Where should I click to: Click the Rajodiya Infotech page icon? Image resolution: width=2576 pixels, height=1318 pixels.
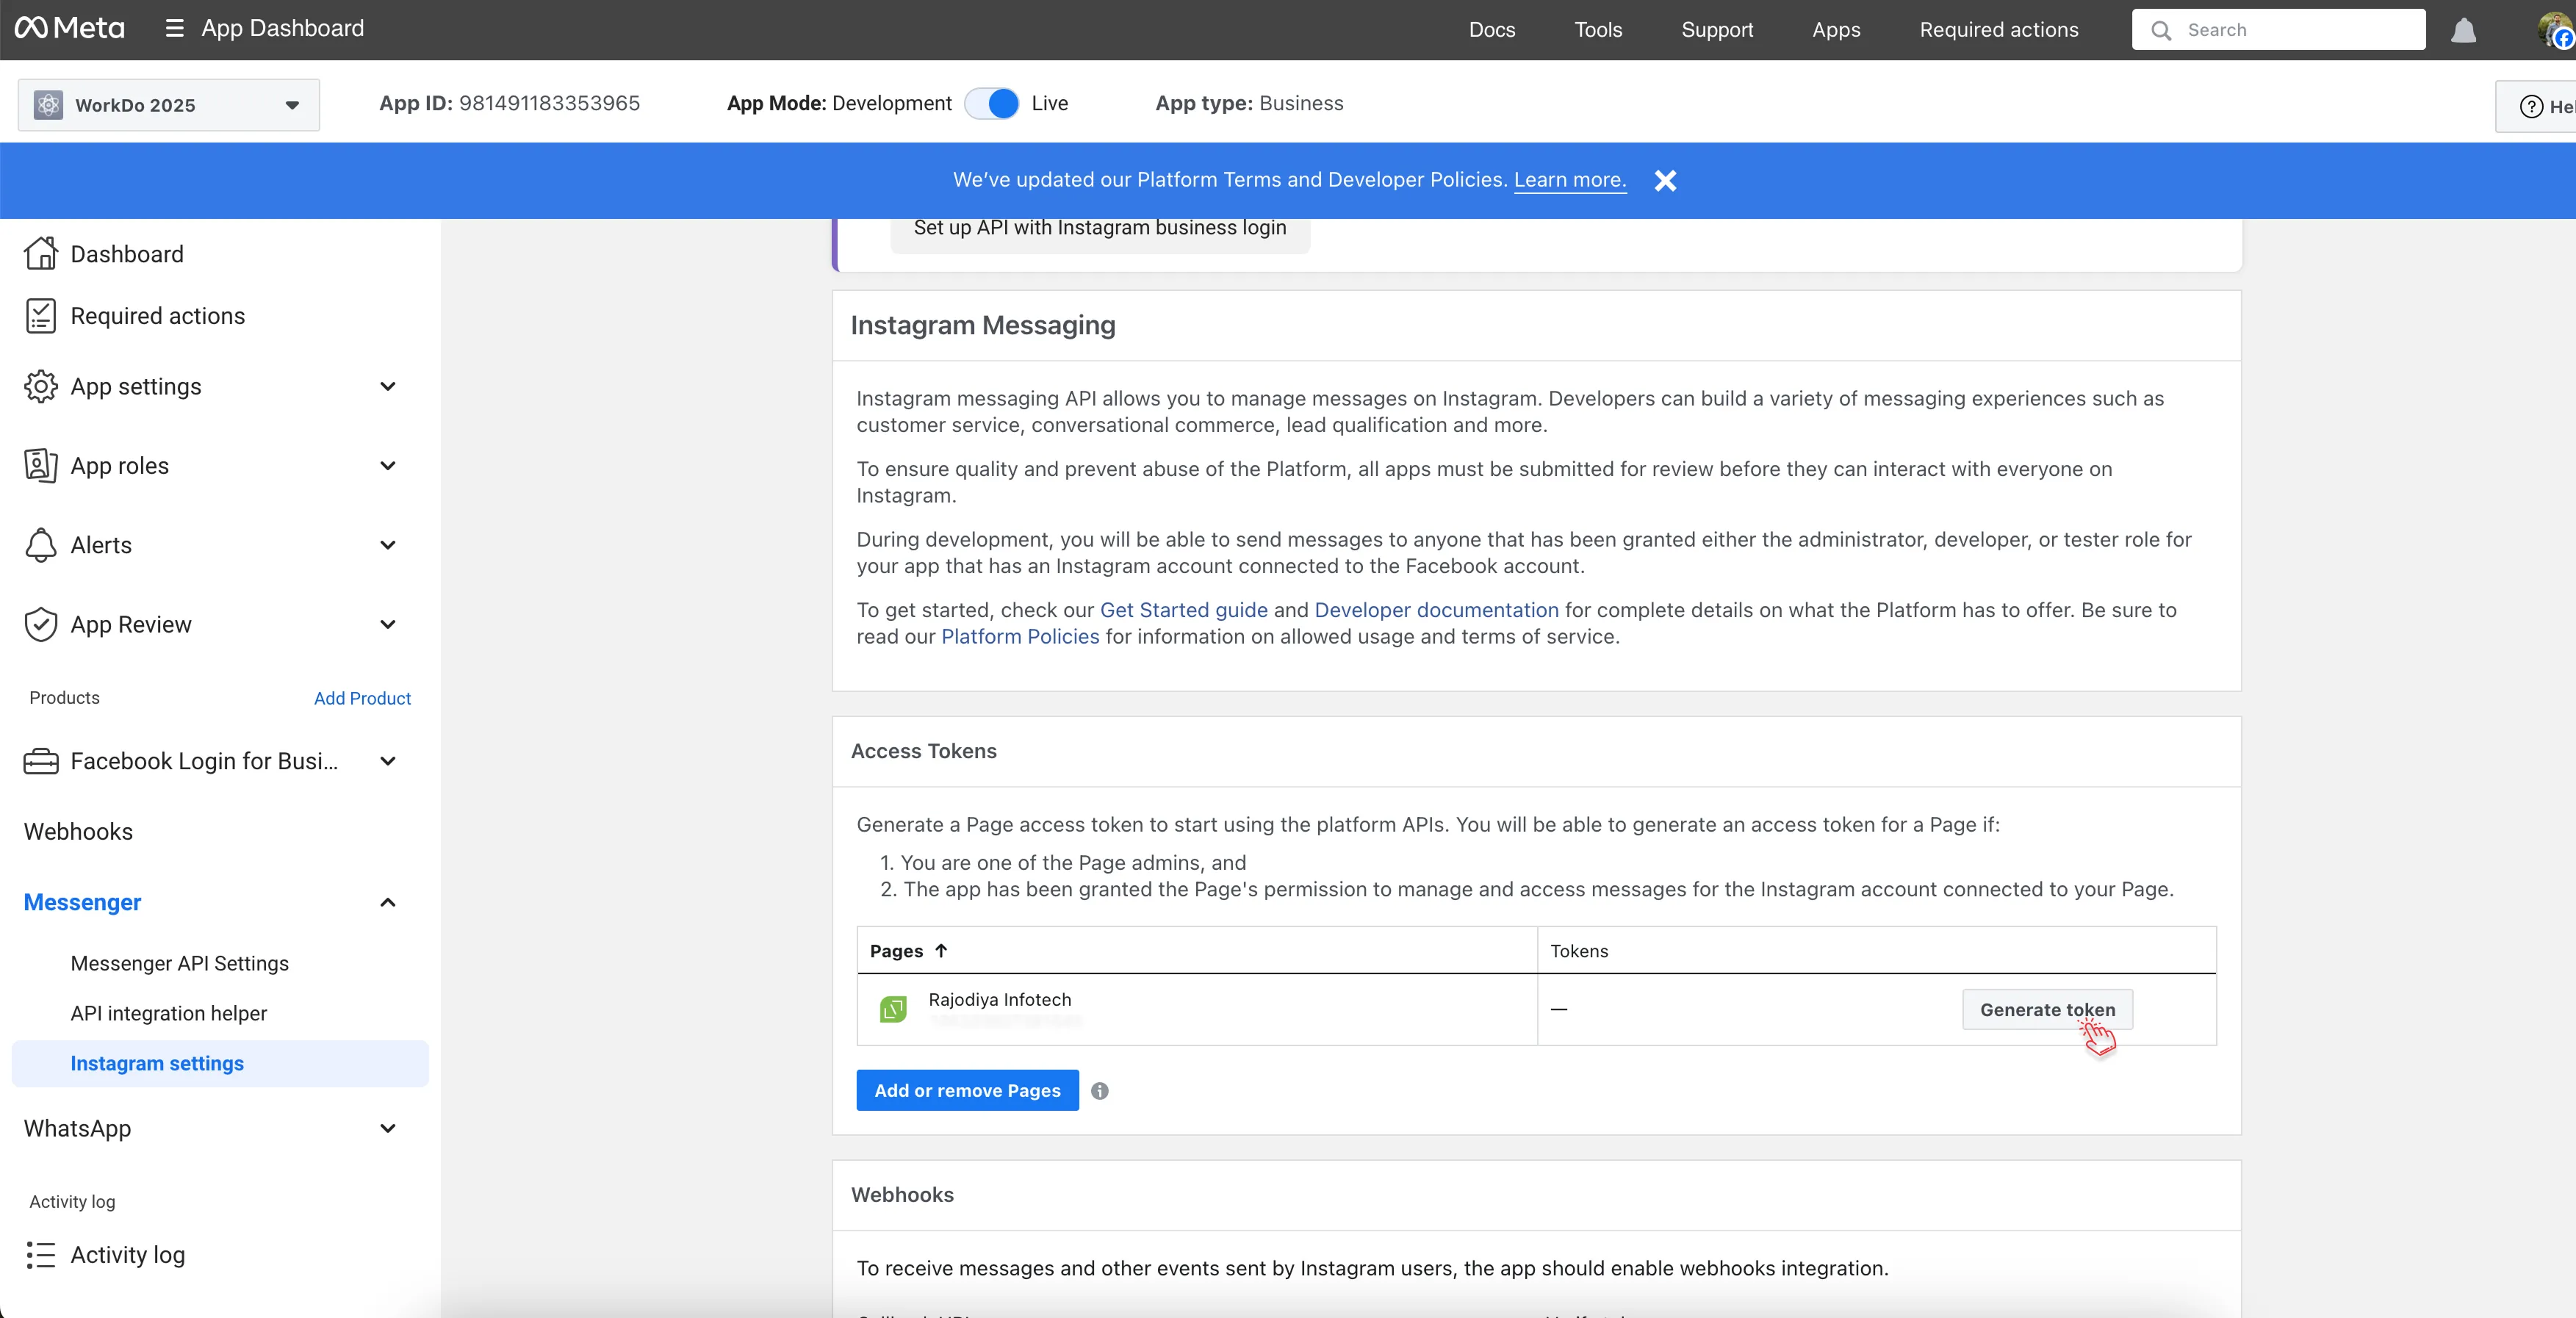tap(893, 1009)
